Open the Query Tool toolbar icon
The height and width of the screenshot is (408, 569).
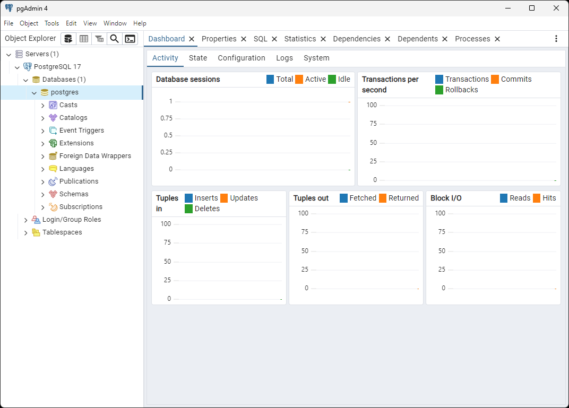pos(68,39)
